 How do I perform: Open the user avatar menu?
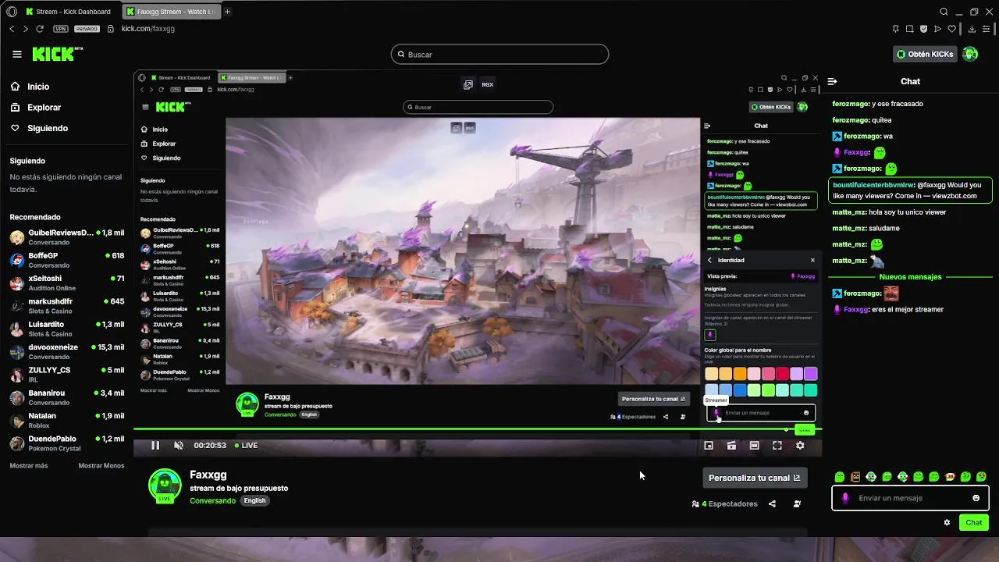pyautogui.click(x=970, y=54)
